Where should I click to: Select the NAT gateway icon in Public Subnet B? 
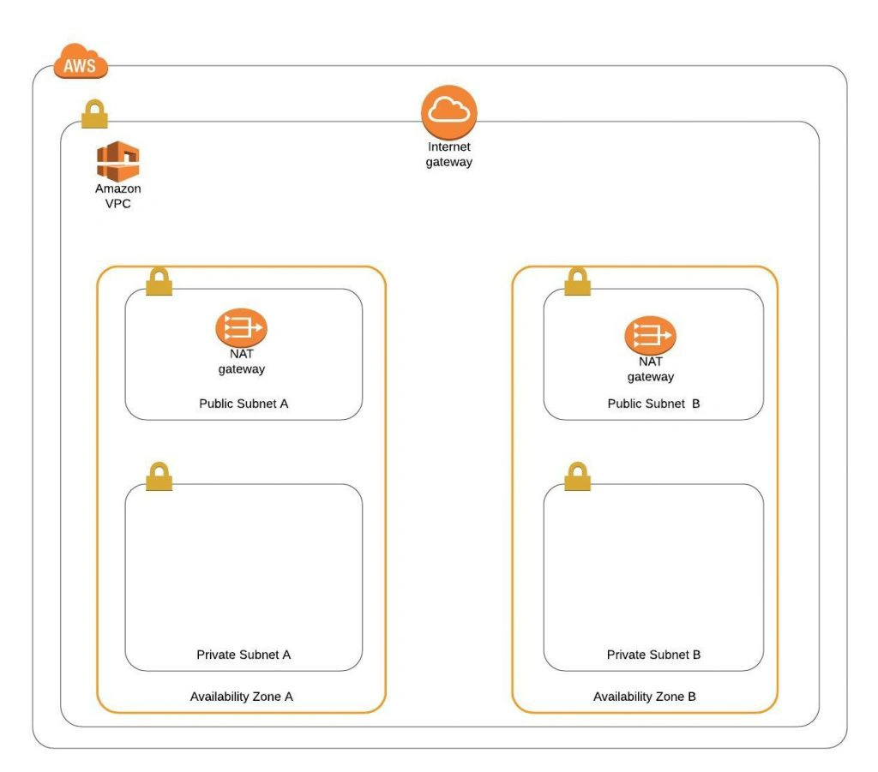tap(650, 335)
